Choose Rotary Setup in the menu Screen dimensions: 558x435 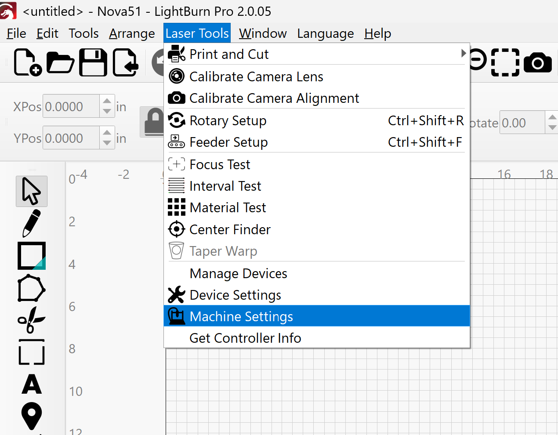tap(228, 120)
